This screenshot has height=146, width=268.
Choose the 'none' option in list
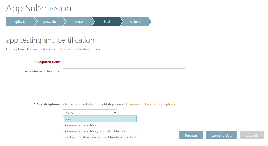pos(100,119)
